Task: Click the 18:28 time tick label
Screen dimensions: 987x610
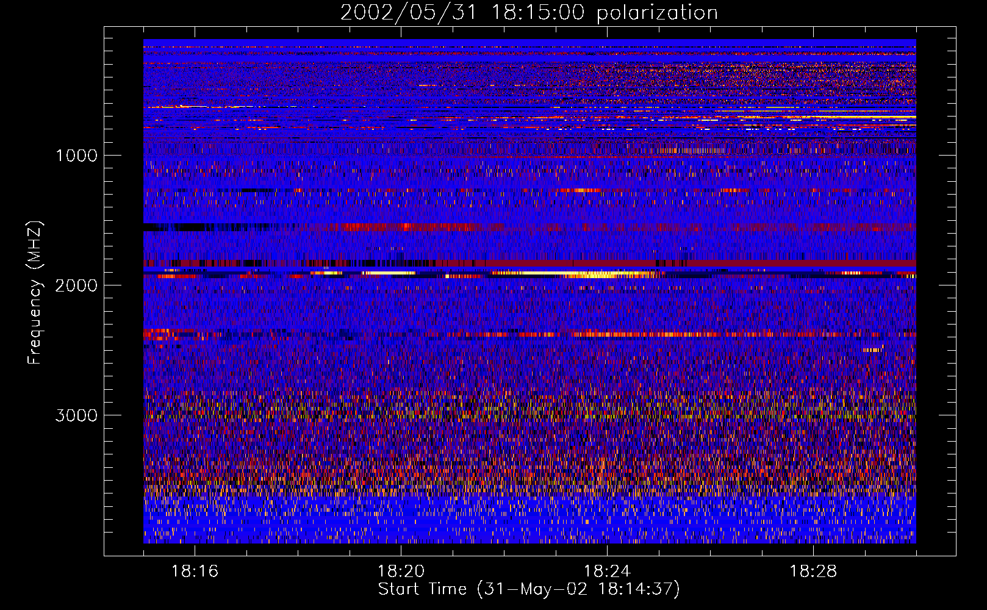Action: click(813, 571)
